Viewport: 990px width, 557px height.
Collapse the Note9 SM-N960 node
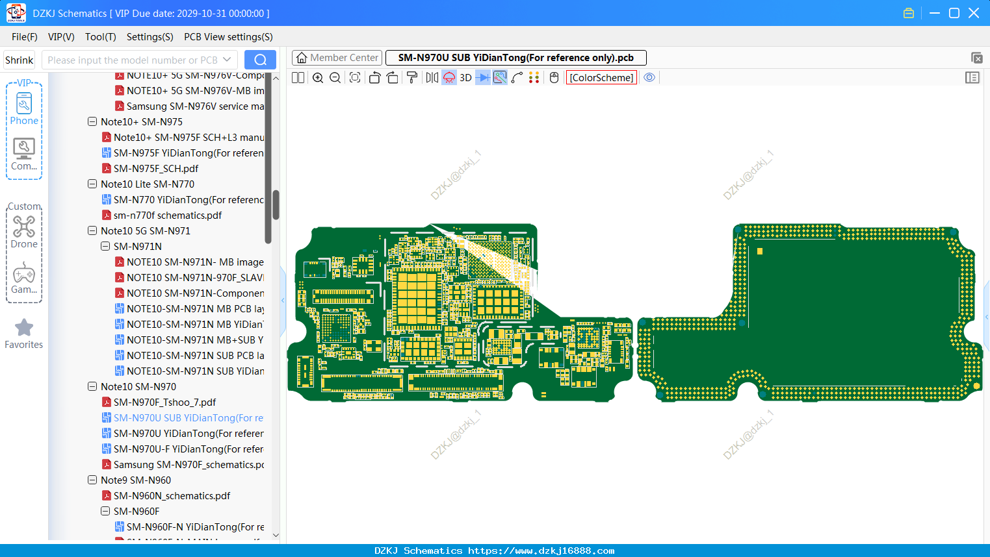coord(92,480)
